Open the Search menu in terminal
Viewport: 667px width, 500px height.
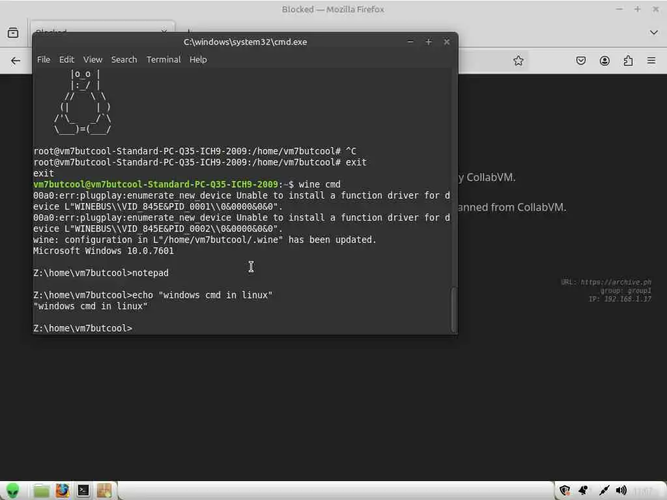(x=124, y=59)
